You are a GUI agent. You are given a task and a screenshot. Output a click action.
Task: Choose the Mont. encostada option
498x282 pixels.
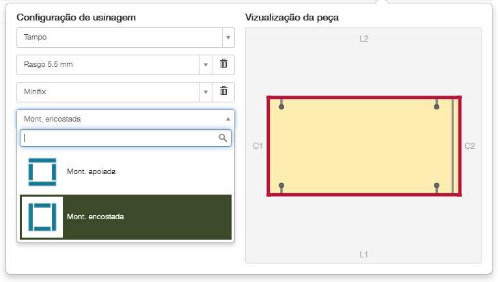tap(96, 216)
